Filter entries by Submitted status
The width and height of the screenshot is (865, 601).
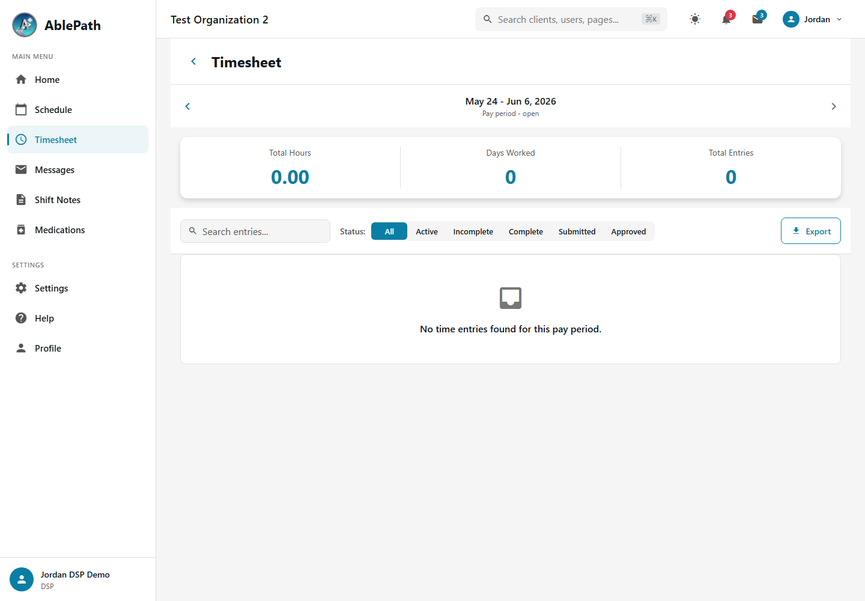pyautogui.click(x=577, y=231)
